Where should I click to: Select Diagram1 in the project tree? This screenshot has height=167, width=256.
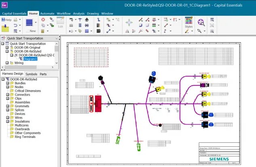[30, 59]
